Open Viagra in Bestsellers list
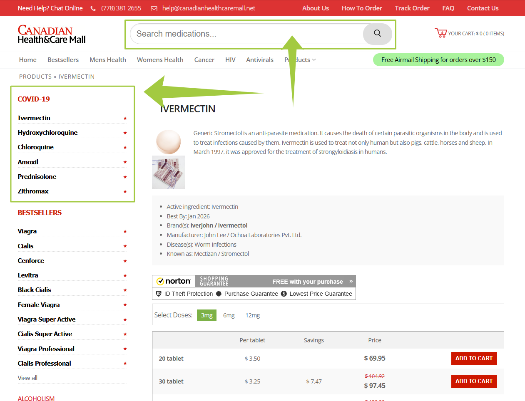Image resolution: width=525 pixels, height=401 pixels. [x=27, y=231]
